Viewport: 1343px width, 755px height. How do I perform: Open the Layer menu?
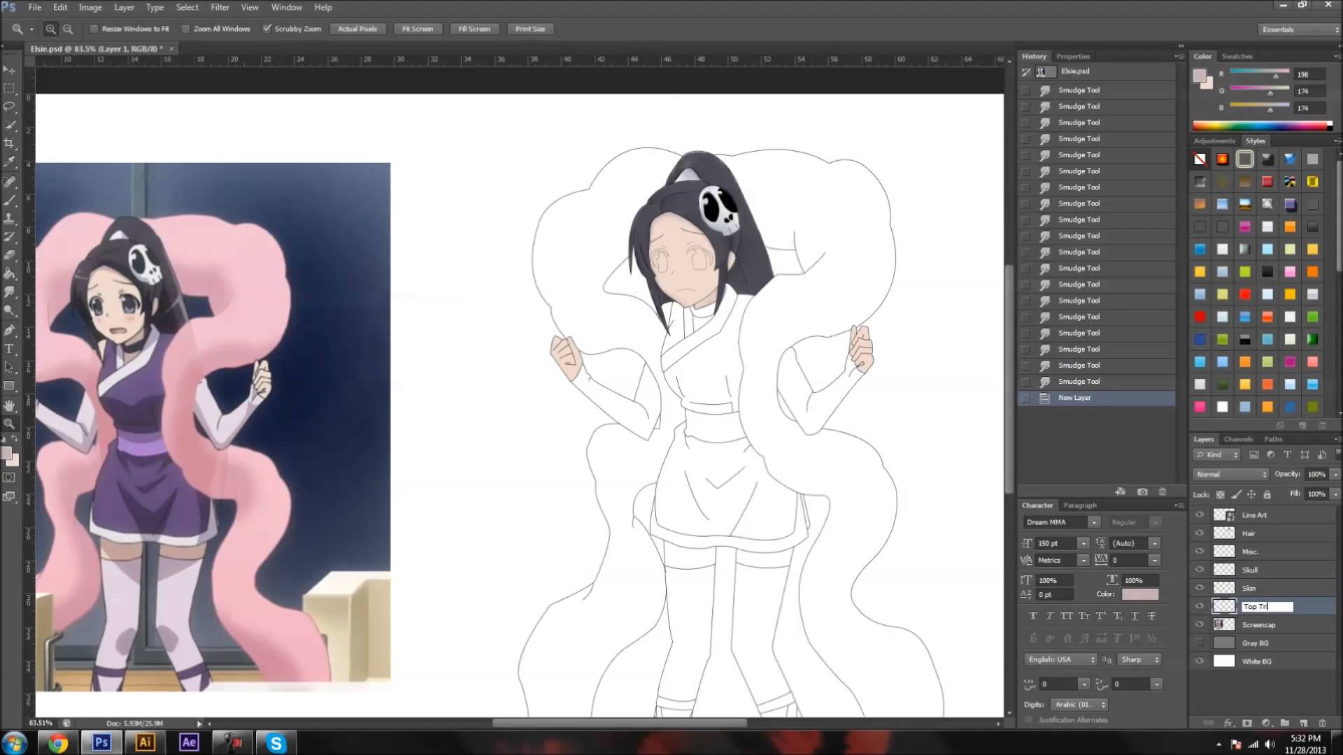[x=124, y=7]
